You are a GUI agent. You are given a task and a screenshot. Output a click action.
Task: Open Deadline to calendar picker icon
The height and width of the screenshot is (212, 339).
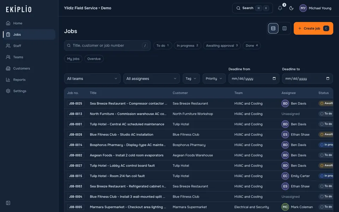(x=328, y=78)
